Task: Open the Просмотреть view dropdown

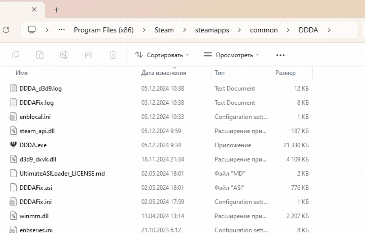Action: point(232,55)
